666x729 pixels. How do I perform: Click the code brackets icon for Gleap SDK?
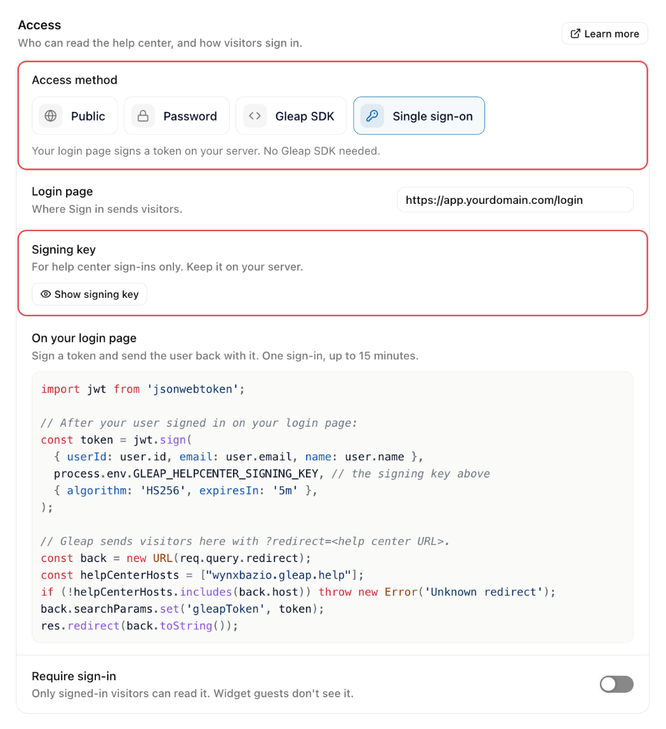point(255,116)
